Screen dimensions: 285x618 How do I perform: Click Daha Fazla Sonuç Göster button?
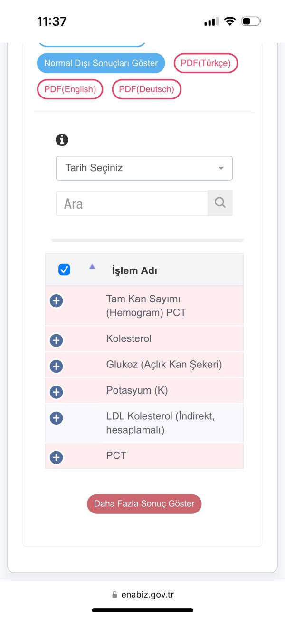[144, 504]
